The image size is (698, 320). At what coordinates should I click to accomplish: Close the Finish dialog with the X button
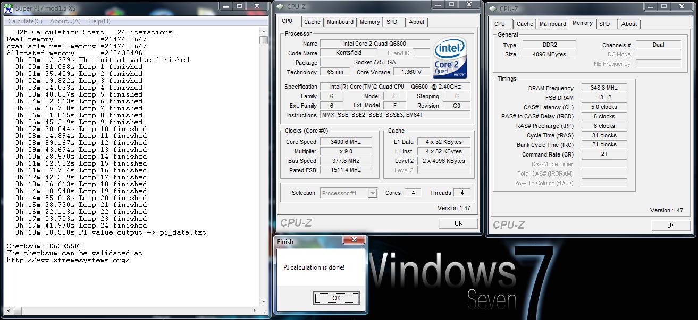tap(353, 240)
